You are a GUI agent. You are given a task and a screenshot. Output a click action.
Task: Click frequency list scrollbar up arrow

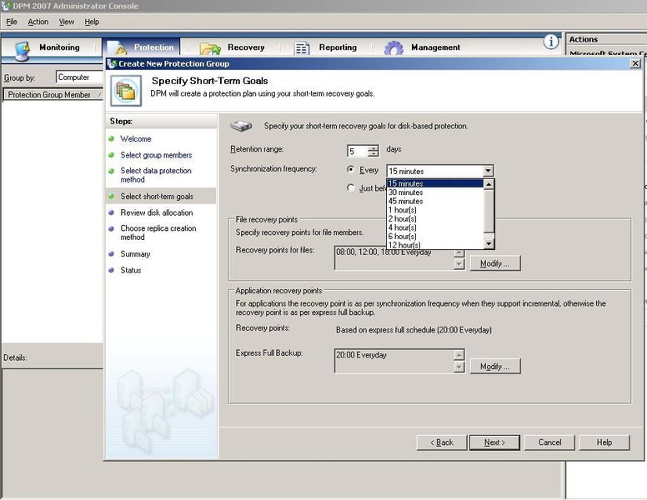489,184
